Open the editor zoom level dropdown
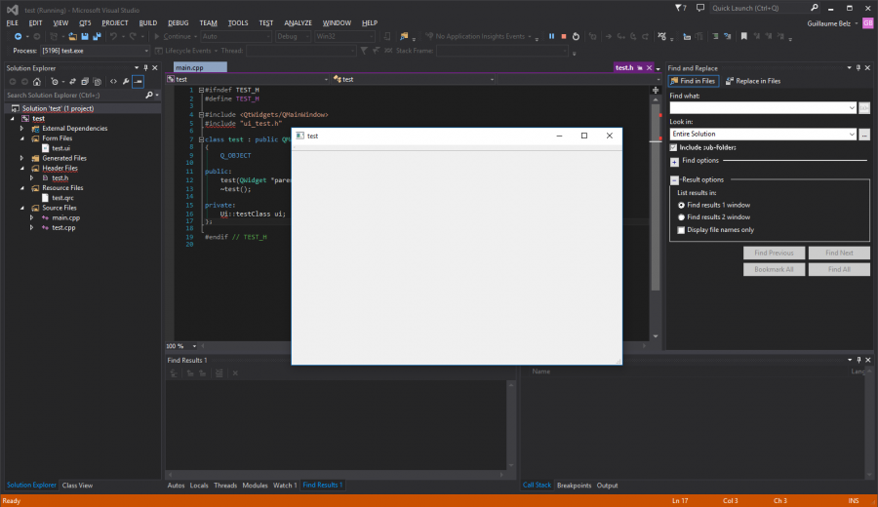 click(194, 346)
